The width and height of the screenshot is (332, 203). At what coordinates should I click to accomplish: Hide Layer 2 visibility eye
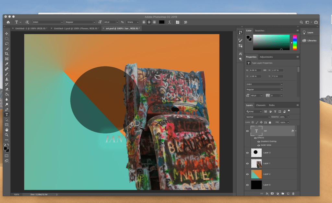(x=247, y=174)
